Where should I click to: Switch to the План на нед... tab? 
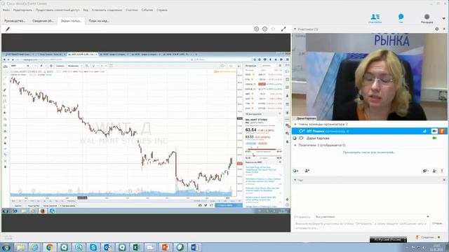pos(99,21)
